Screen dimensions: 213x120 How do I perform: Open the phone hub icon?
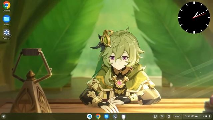coord(169,116)
